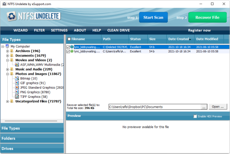230x154 pixels.
Task: Click the Documents folder icon
Action: point(12,55)
